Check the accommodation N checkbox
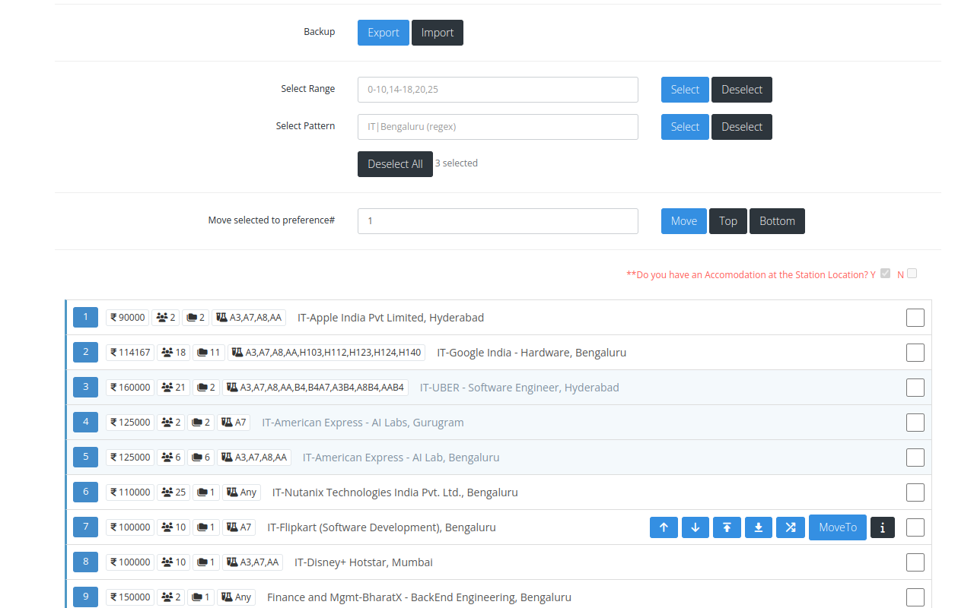The width and height of the screenshot is (974, 608). tap(912, 274)
